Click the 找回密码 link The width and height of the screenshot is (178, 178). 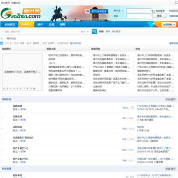(174, 11)
